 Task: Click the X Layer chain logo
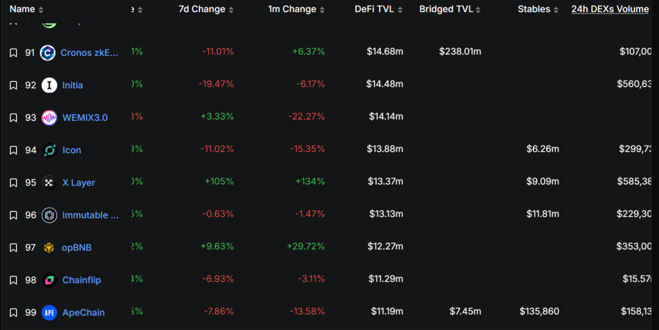click(50, 183)
